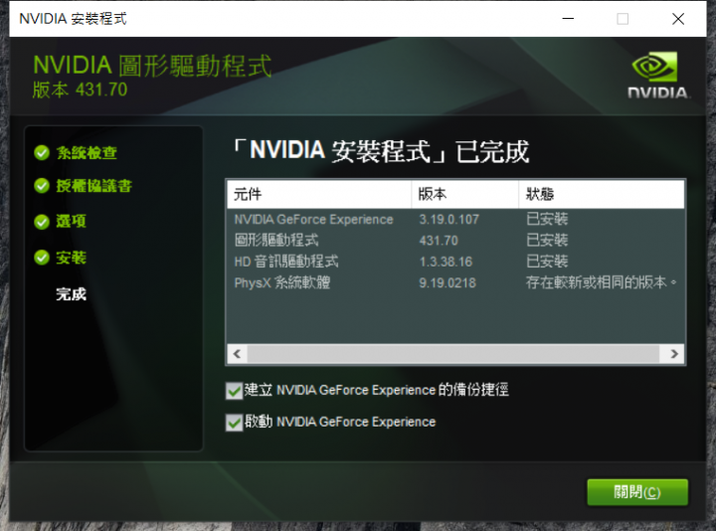Click the green check icon beside 系統檢查
Screen dimensions: 716x531
[42, 153]
